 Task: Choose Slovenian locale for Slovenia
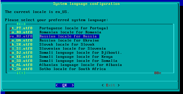[72, 49]
